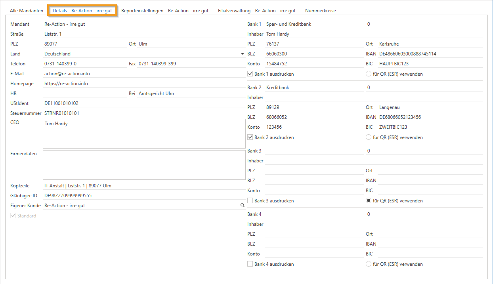Select Bank 1 für QR (ESR) verwenden
The width and height of the screenshot is (493, 284).
point(369,74)
